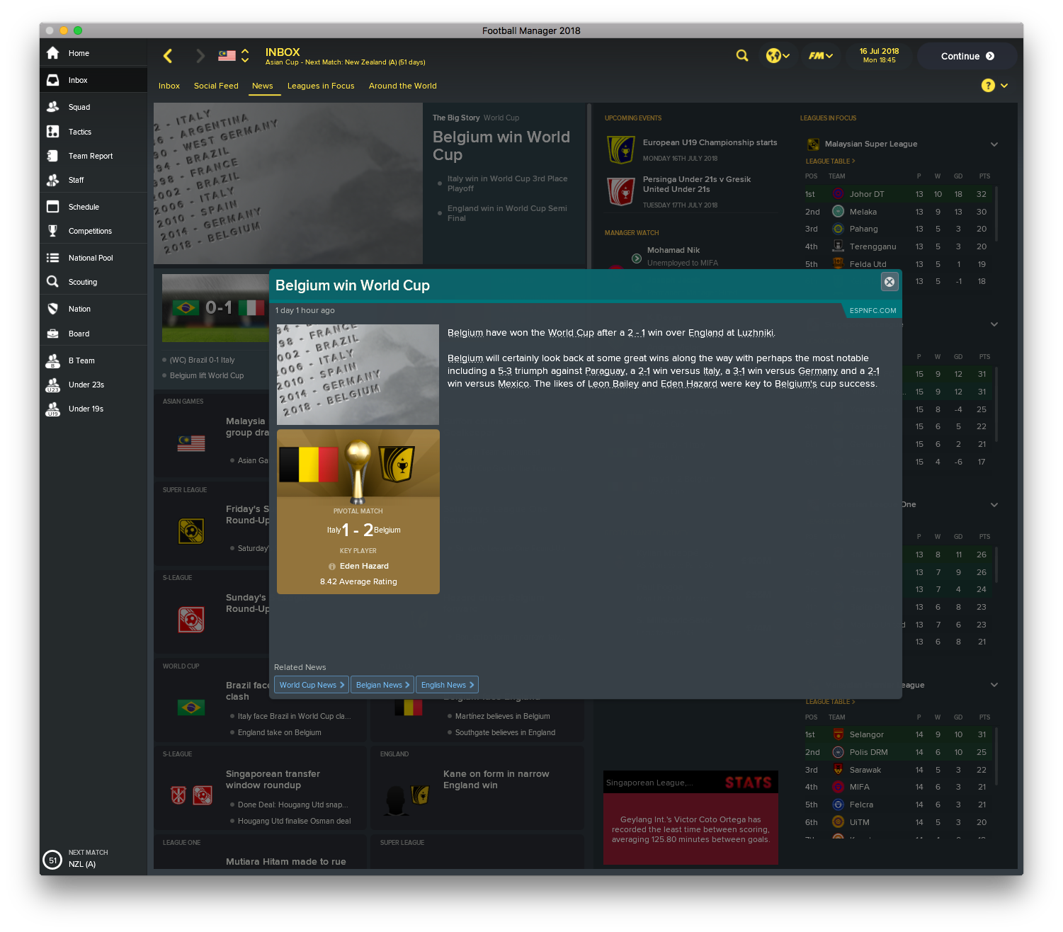Open the Tactics board icon
This screenshot has width=1063, height=932.
pos(52,132)
